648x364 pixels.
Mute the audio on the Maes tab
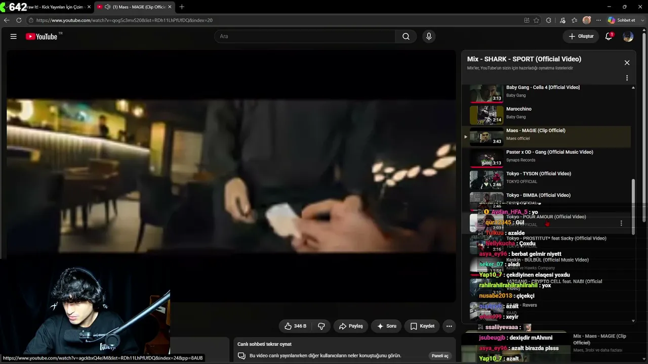pyautogui.click(x=107, y=7)
